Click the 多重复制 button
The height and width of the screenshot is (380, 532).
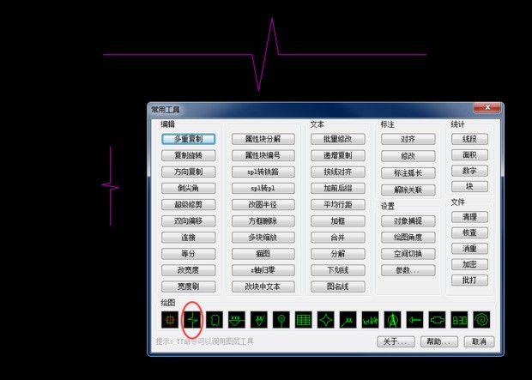[x=188, y=139]
